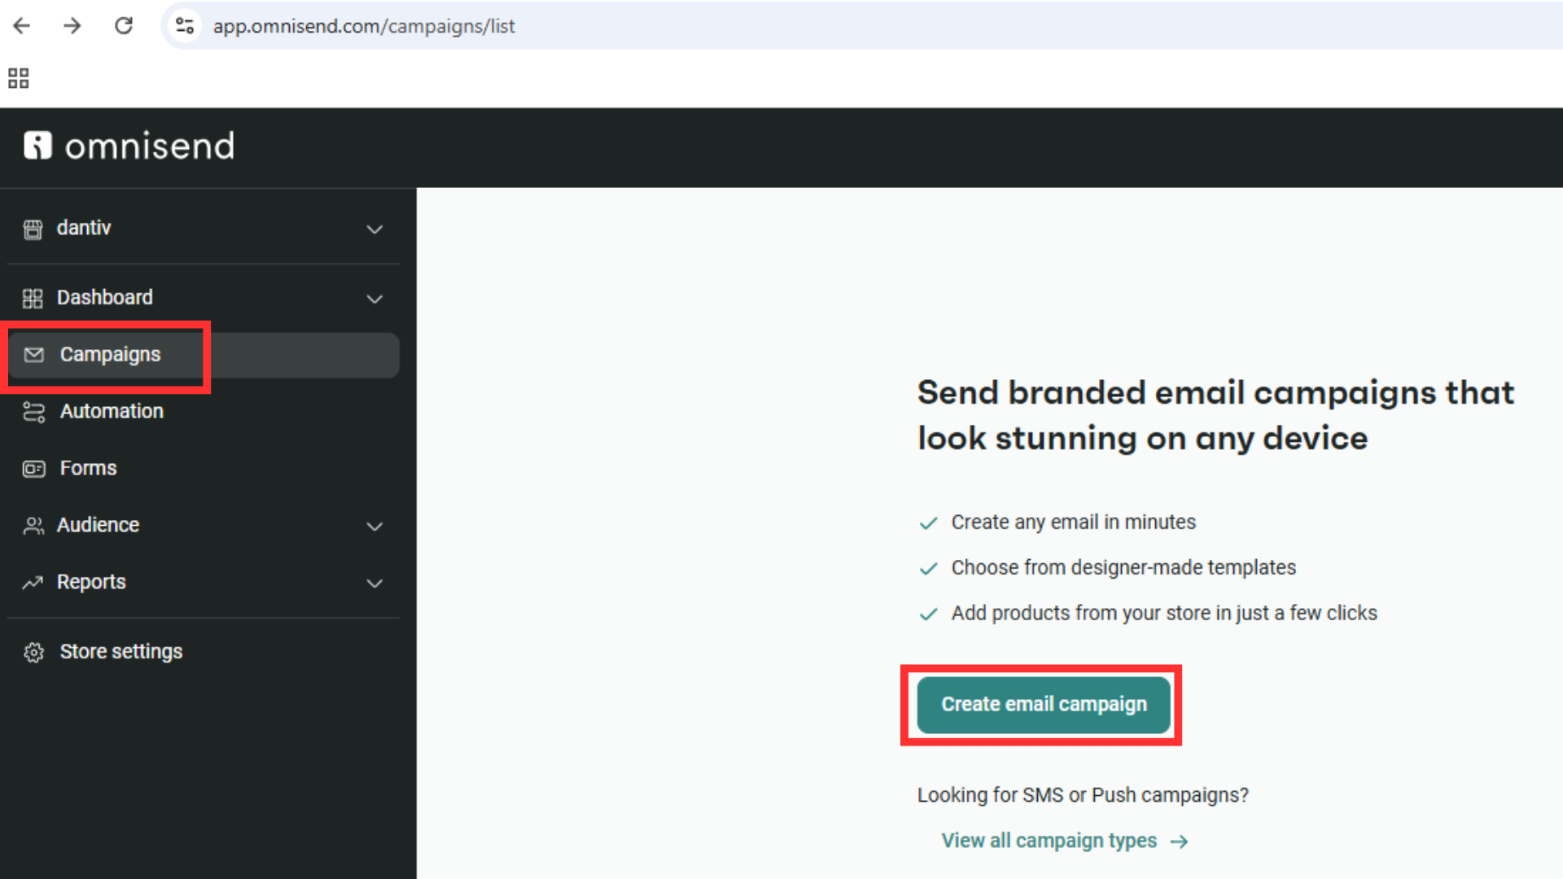Expand the dantiv store dropdown chevron
The height and width of the screenshot is (879, 1563).
(374, 230)
